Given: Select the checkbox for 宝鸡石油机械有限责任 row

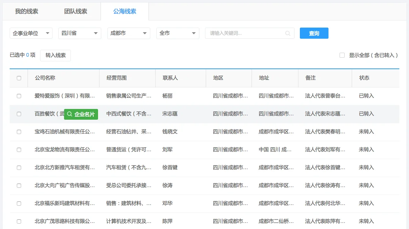Looking at the screenshot, I should pyautogui.click(x=19, y=132).
